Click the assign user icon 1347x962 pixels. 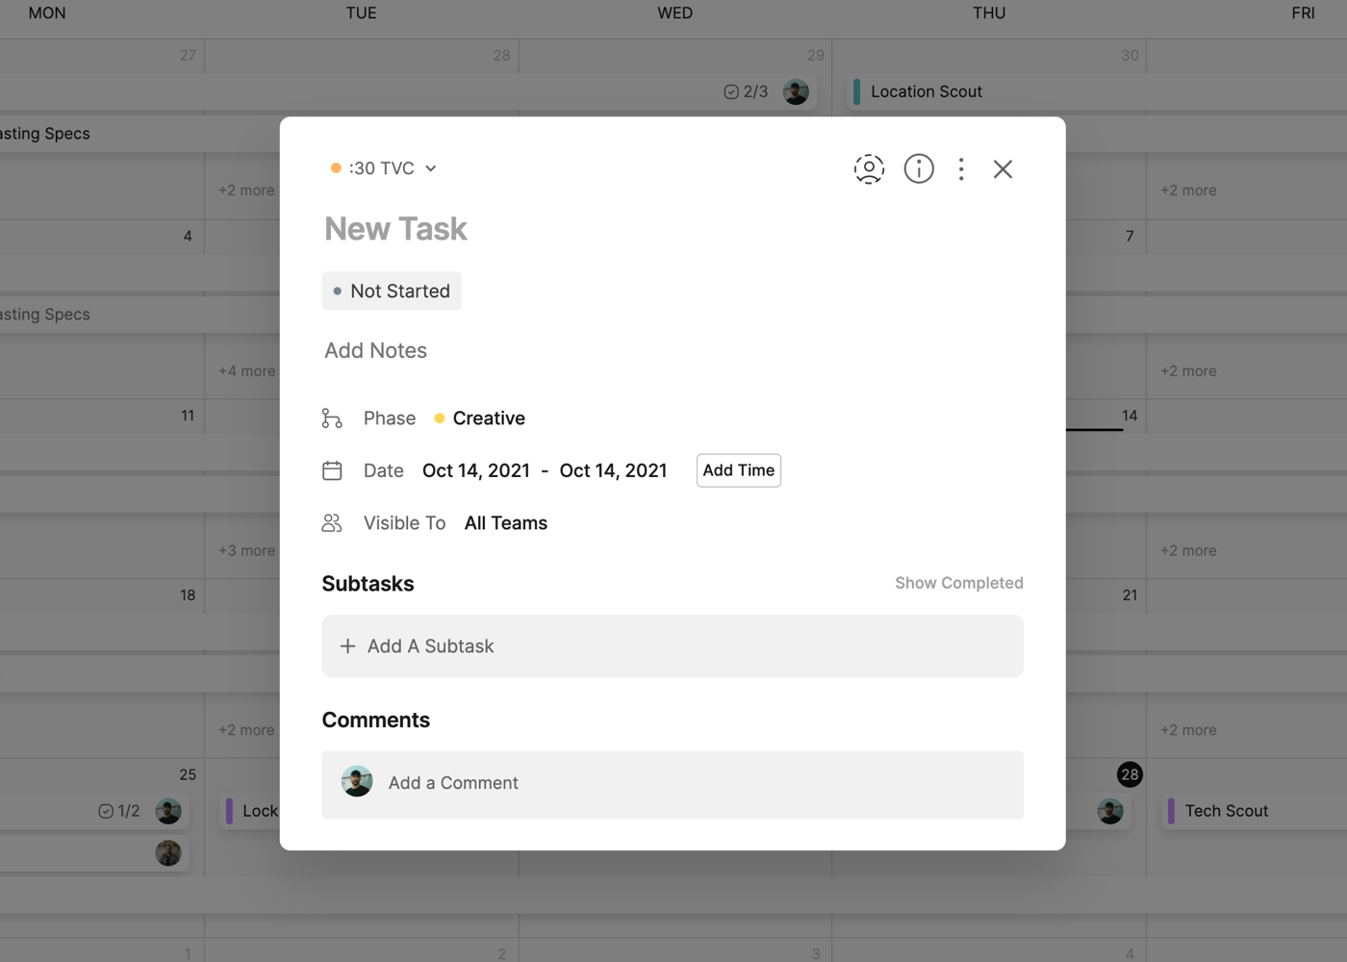[x=869, y=169]
